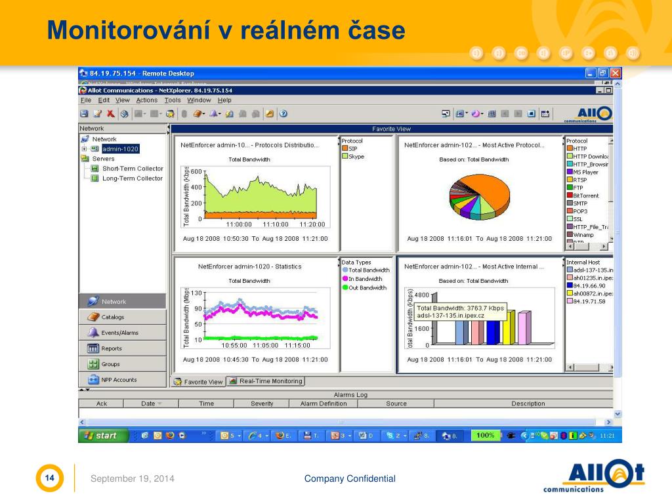Click the Network navigation button
This screenshot has width=672, height=504.
coord(122,301)
